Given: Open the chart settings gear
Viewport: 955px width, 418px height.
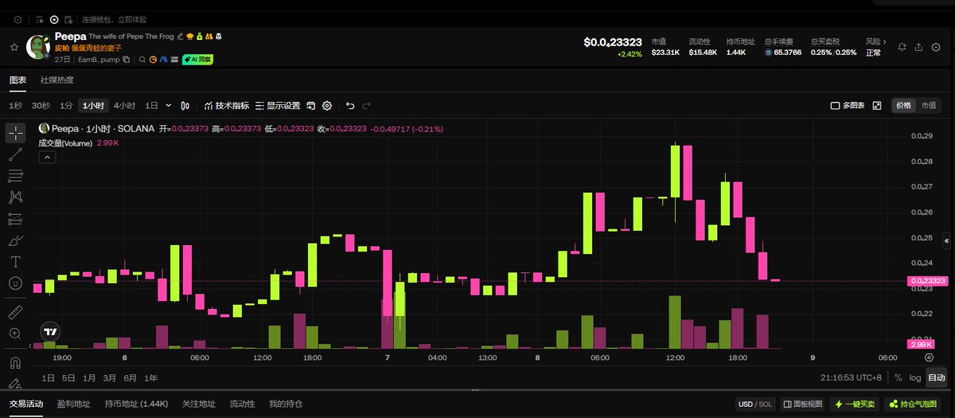Looking at the screenshot, I should click(x=327, y=105).
